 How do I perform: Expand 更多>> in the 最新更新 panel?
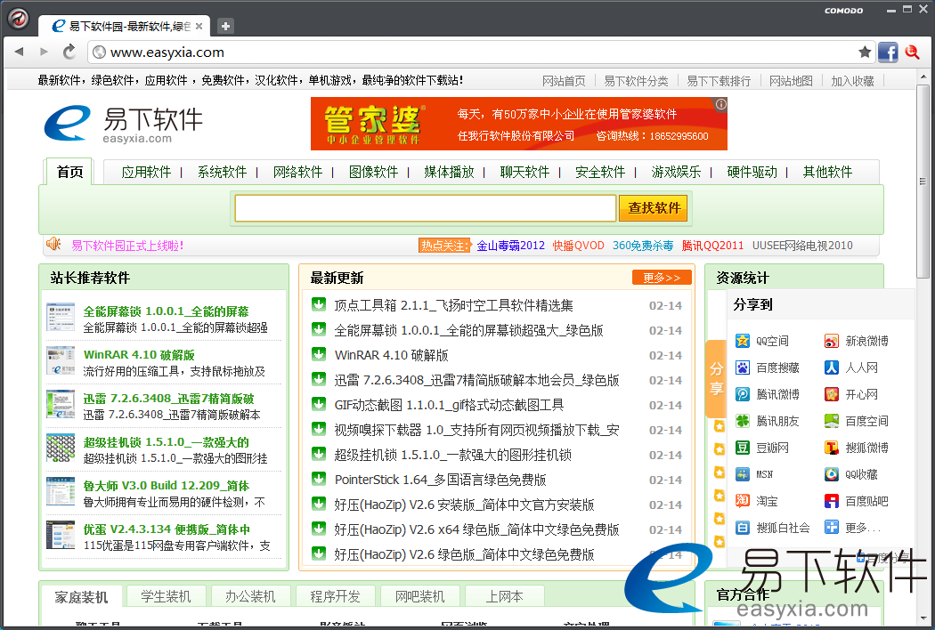click(661, 278)
